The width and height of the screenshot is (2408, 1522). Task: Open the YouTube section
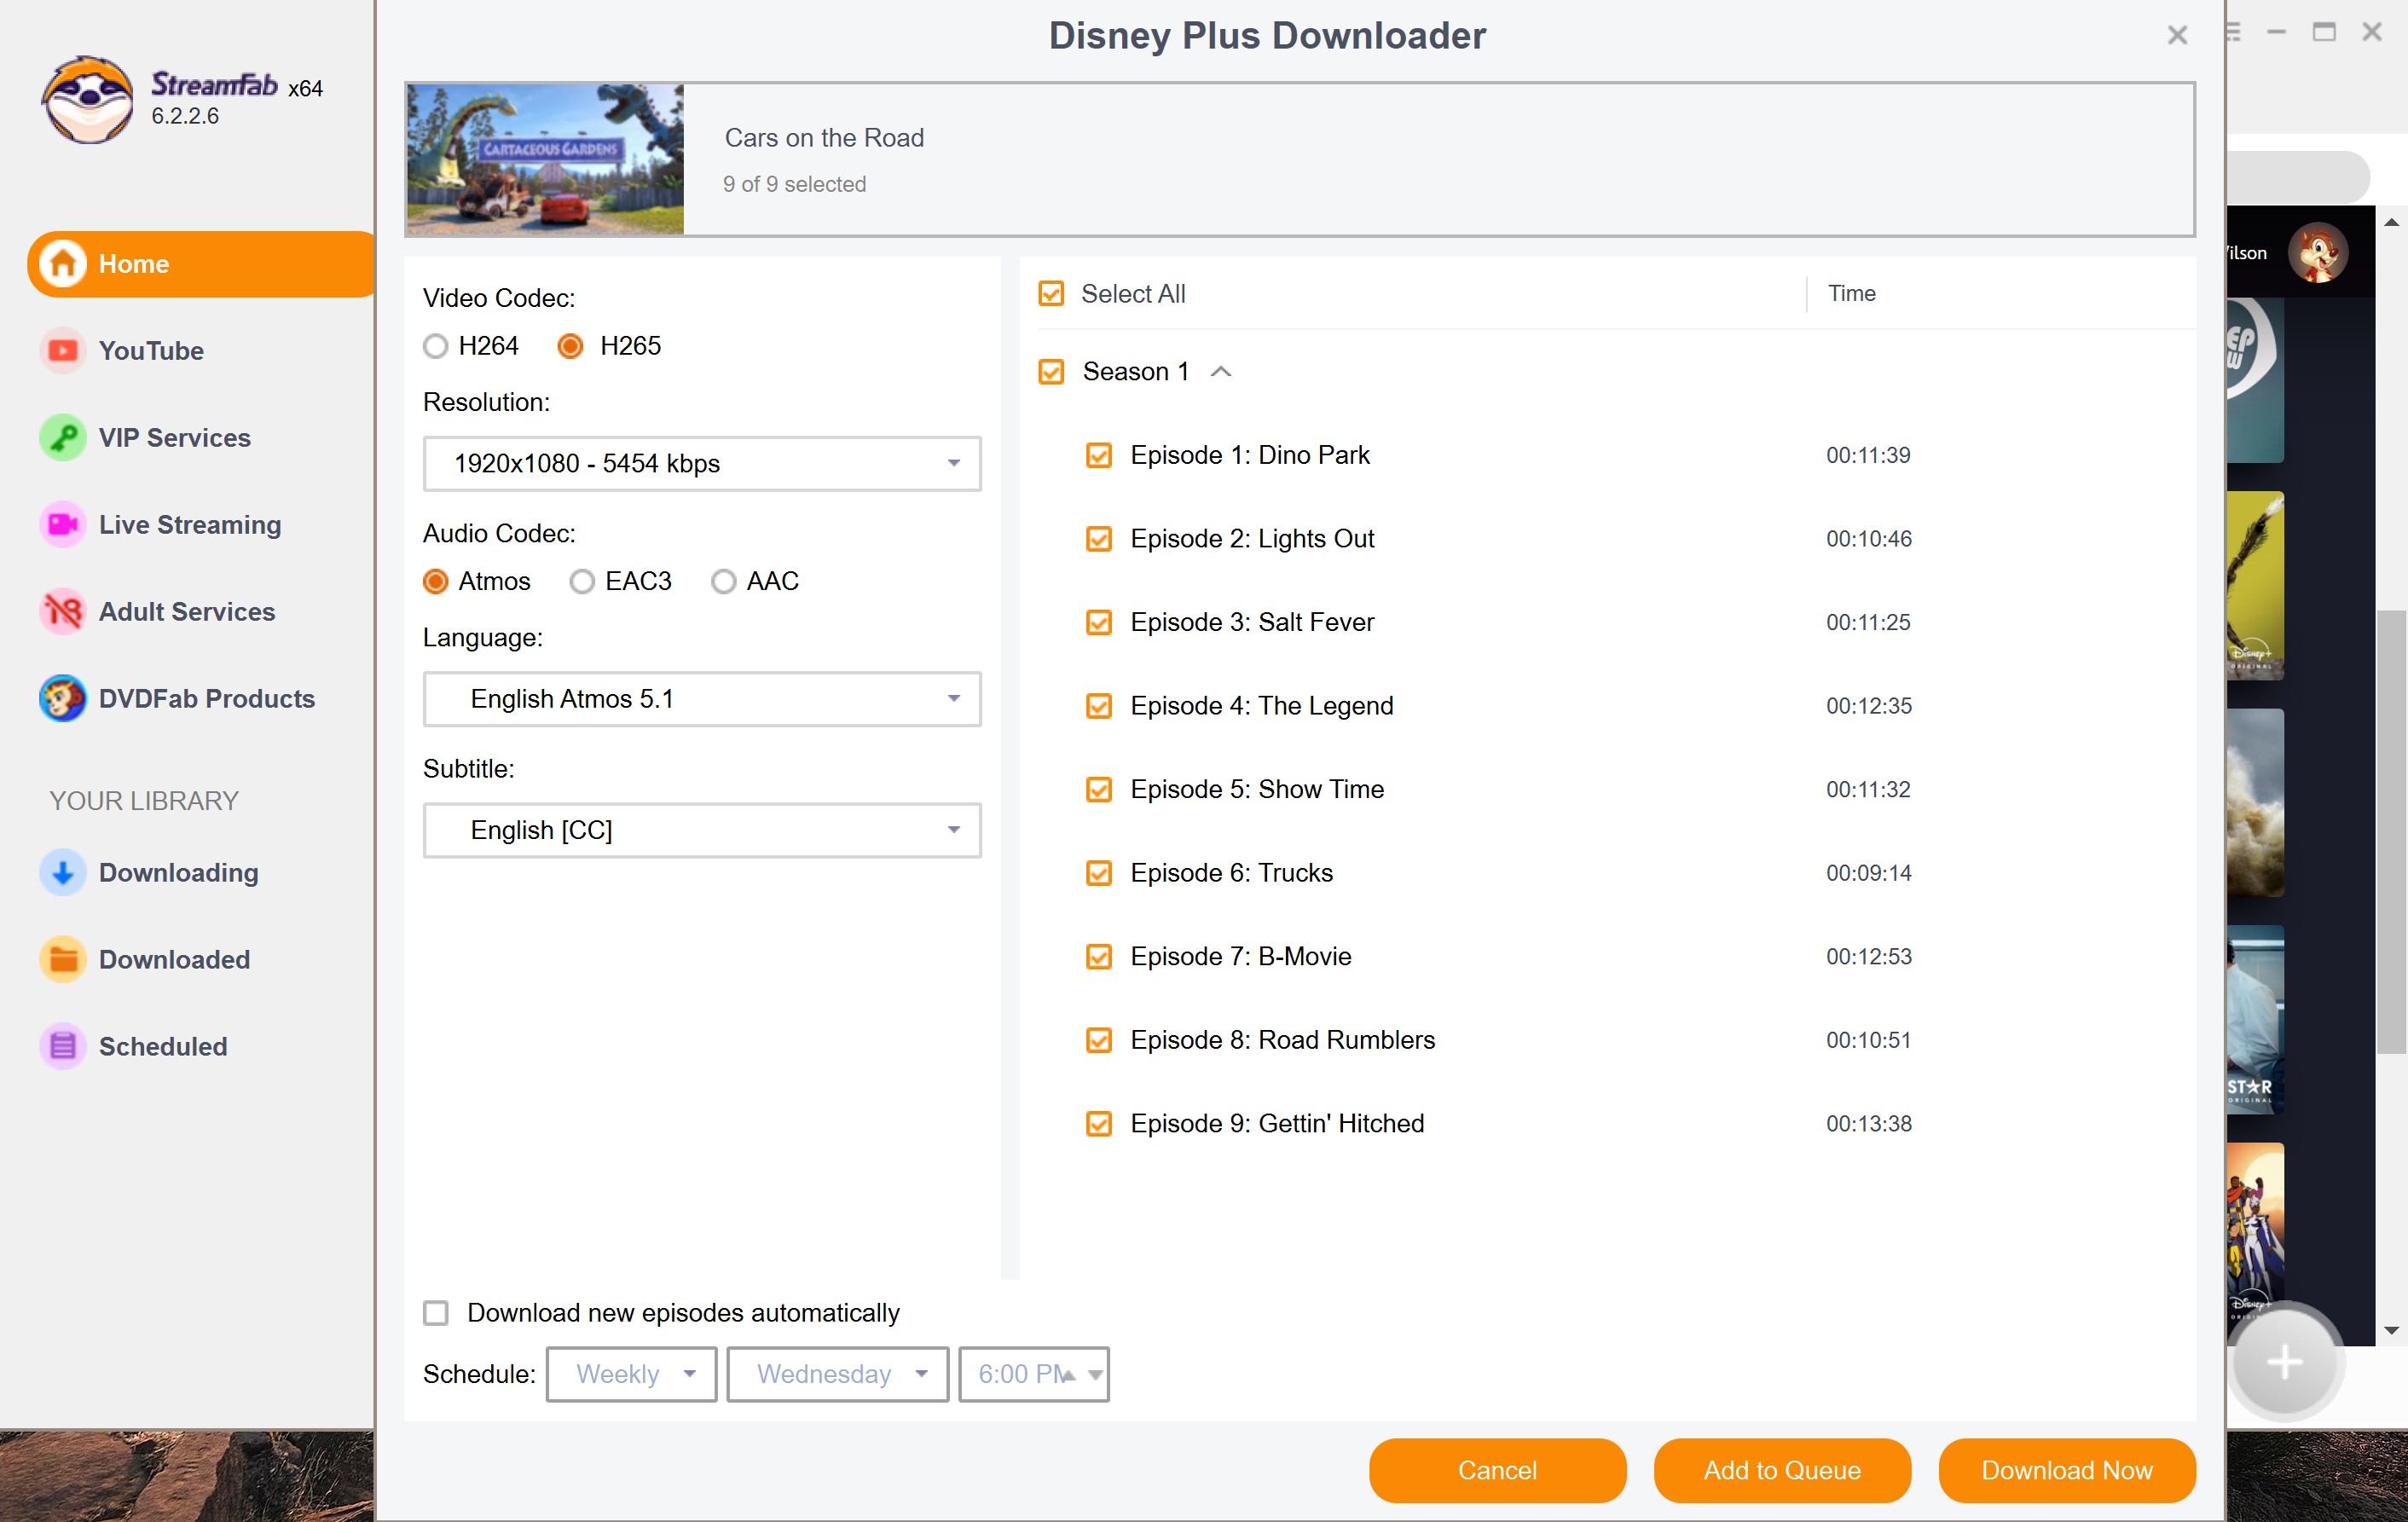(150, 351)
